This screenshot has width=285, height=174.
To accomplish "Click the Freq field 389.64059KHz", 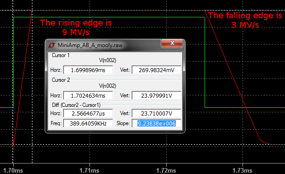I will 88,123.
